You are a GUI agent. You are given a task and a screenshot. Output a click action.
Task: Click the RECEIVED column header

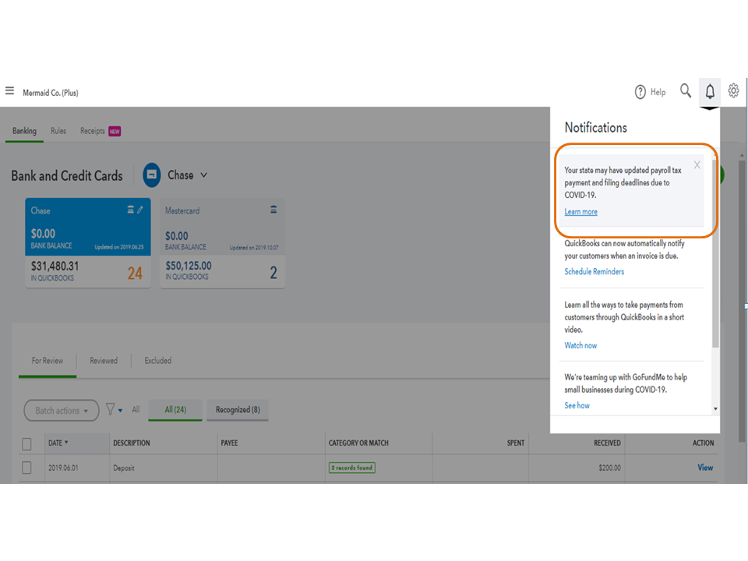point(607,443)
